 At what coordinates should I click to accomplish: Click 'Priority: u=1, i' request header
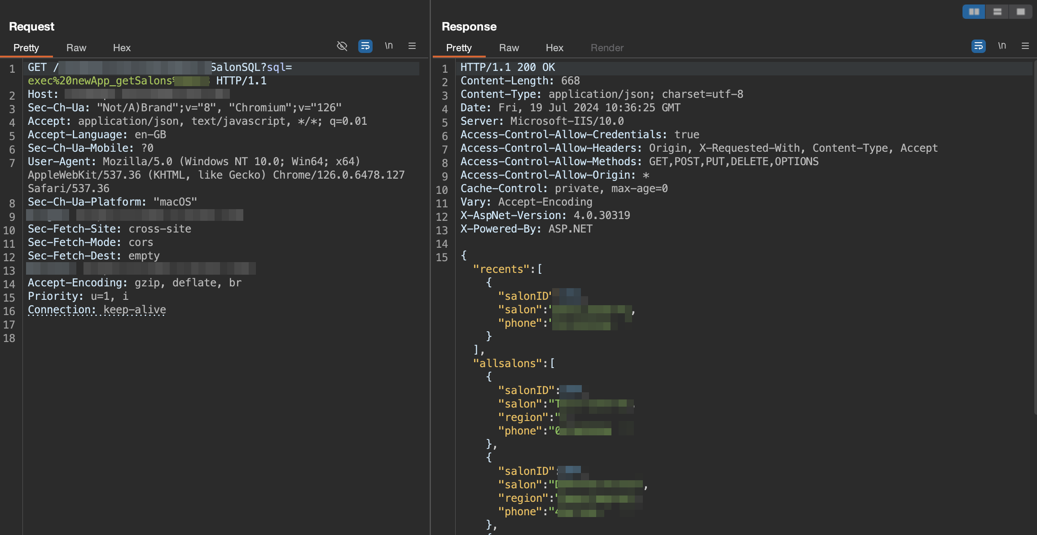78,296
